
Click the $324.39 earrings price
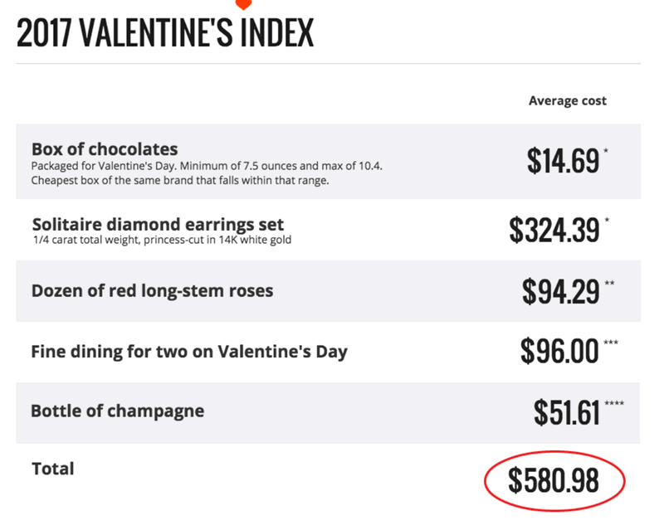coord(554,231)
